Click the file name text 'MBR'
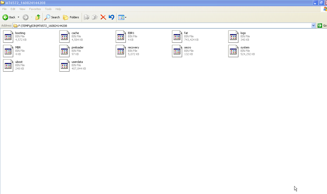The image size is (327, 194). point(18,47)
